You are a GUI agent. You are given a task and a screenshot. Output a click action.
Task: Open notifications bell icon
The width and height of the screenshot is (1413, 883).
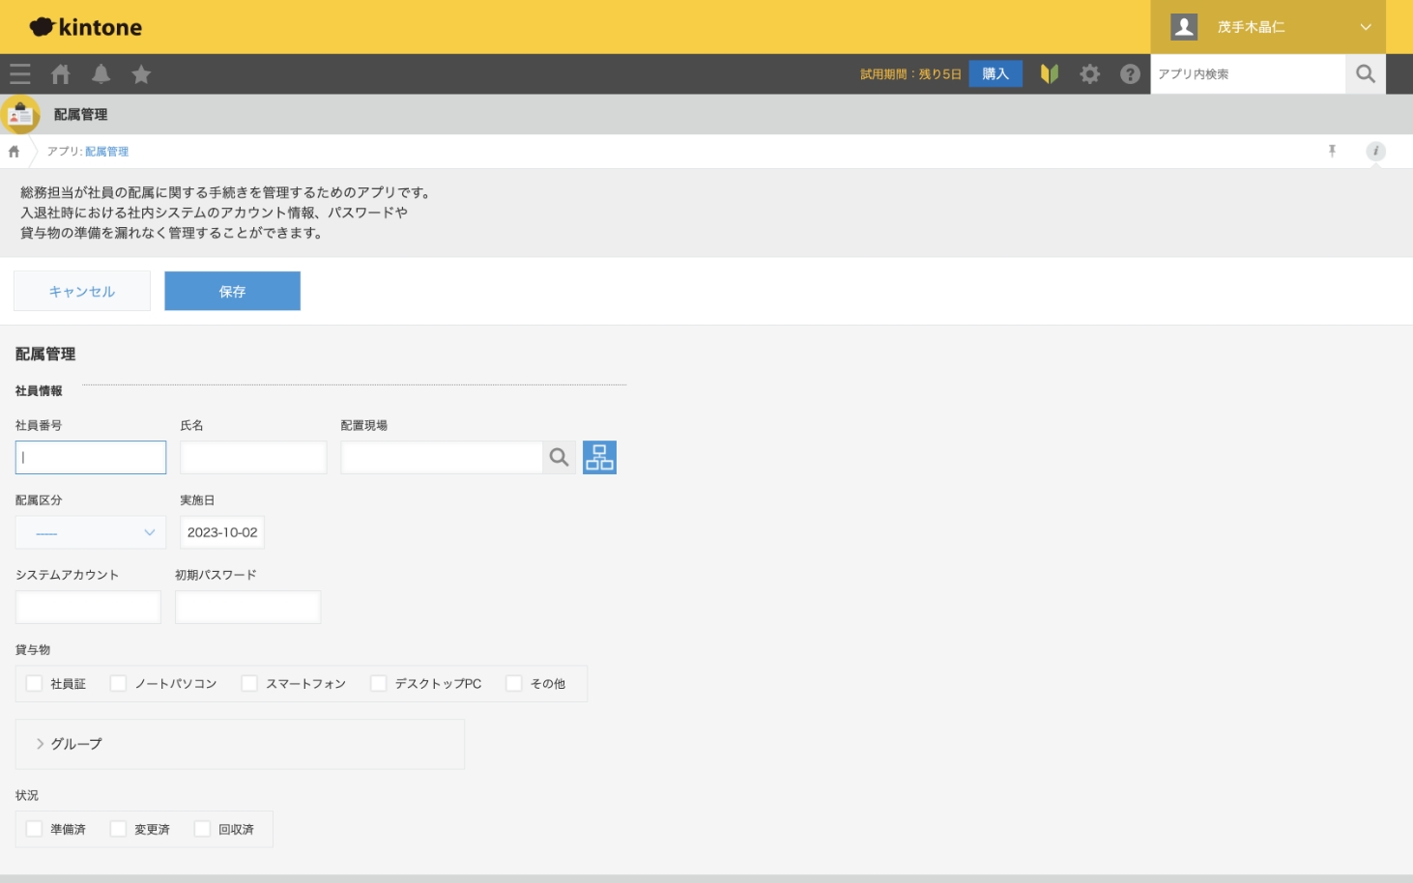coord(101,74)
